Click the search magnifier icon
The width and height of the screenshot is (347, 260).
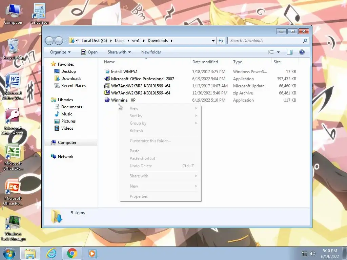pos(305,41)
